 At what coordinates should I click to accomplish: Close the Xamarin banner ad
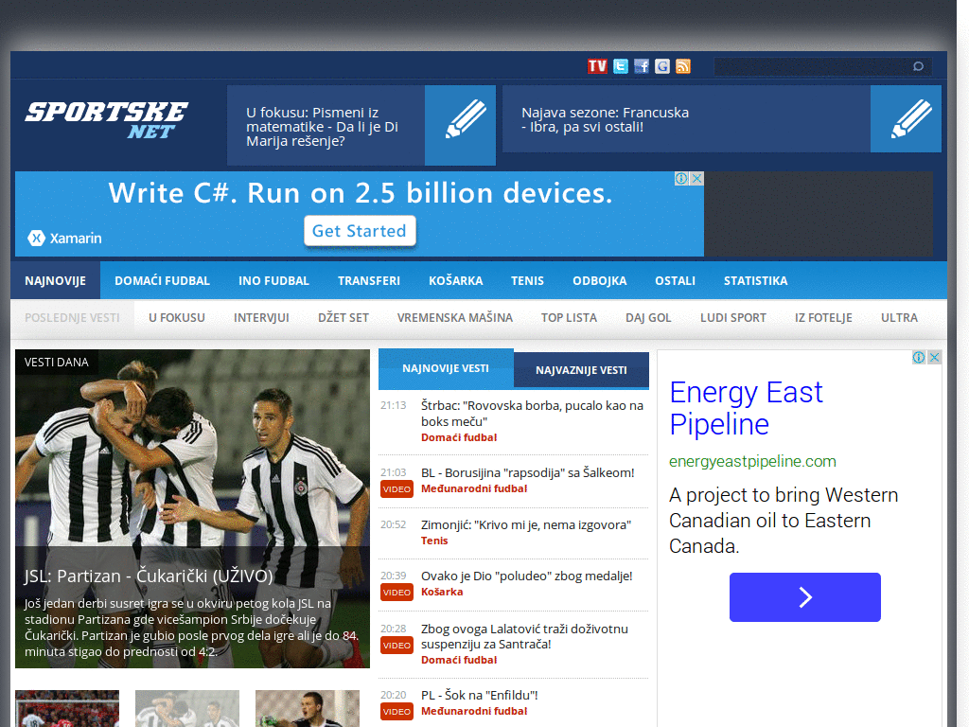click(696, 179)
